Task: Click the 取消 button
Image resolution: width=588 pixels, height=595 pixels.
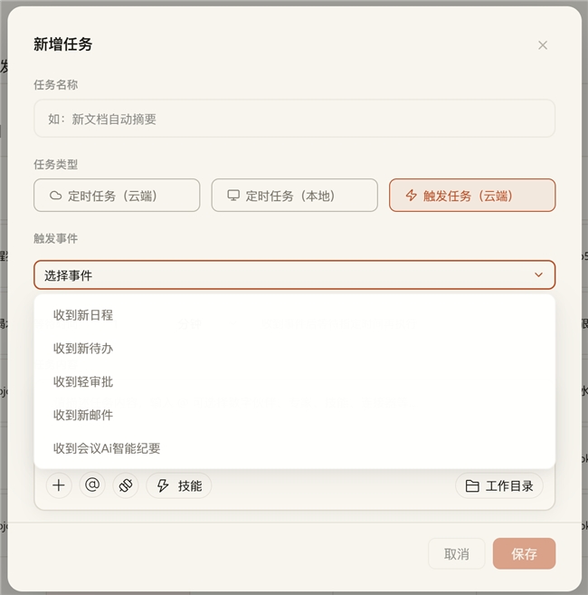Action: (x=457, y=553)
